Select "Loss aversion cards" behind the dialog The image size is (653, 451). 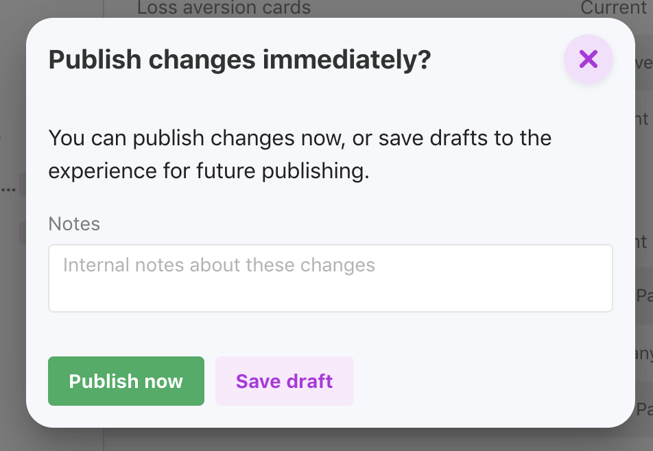224,8
